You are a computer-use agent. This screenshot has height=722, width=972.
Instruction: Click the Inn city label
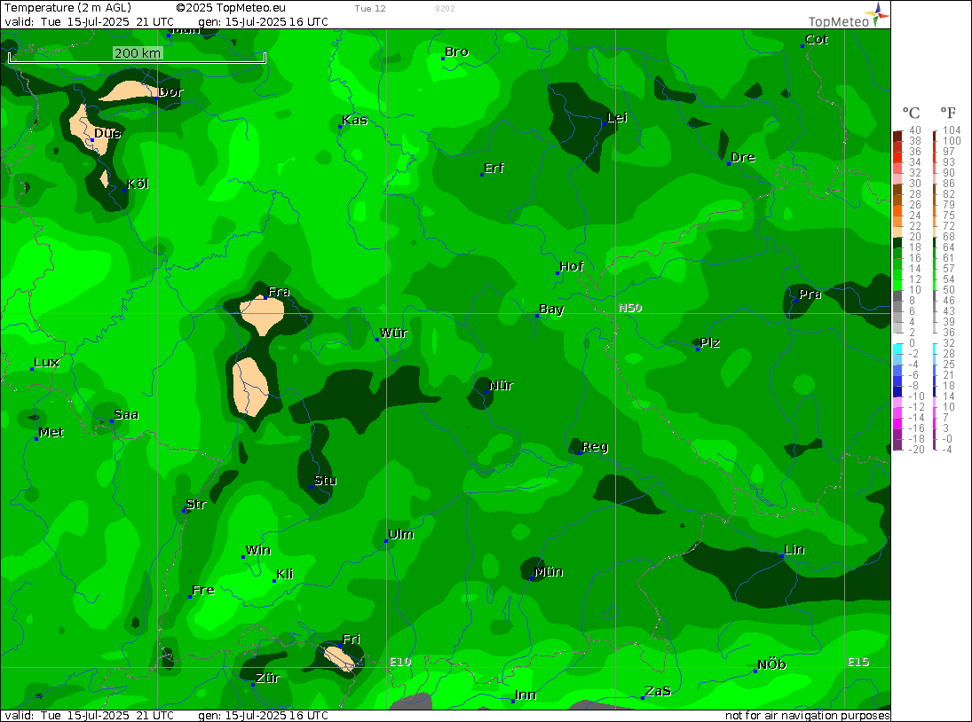tap(526, 695)
